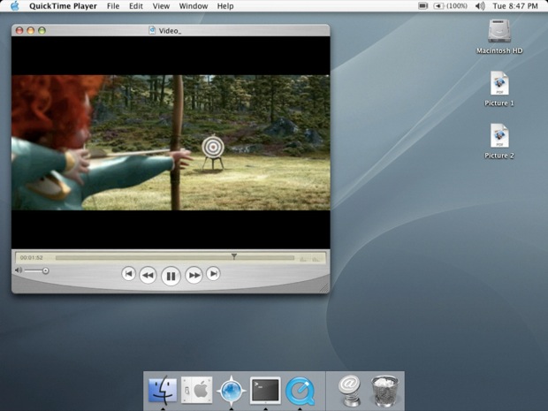Zoom the Video_ window with green button
Viewport: 548px width, 411px height.
42,31
